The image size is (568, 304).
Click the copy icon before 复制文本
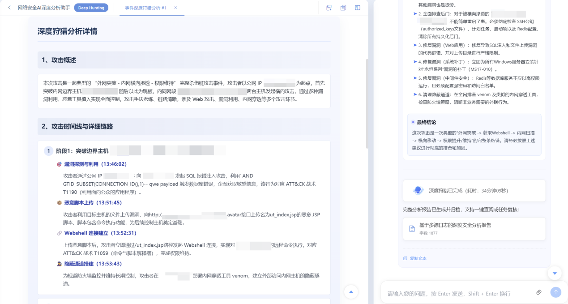tap(405, 258)
